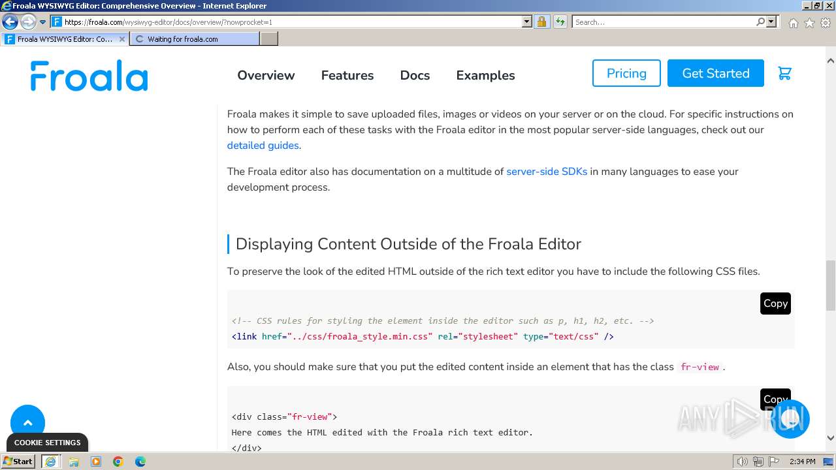Screen dimensions: 836x470
Task: Click the fr-view inline code text
Action: pyautogui.click(x=699, y=367)
